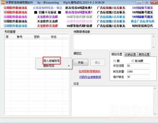158x123 pixels.
Task: Click down arrow of 日志 scrollbar
Action: tap(155, 114)
